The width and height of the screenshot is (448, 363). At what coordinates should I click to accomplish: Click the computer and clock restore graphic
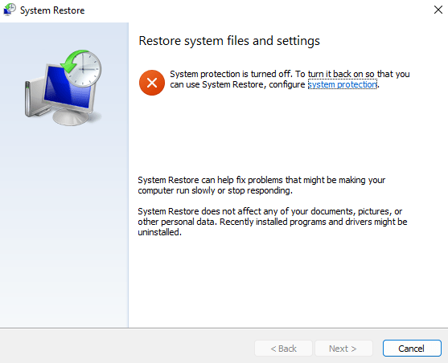(64, 88)
